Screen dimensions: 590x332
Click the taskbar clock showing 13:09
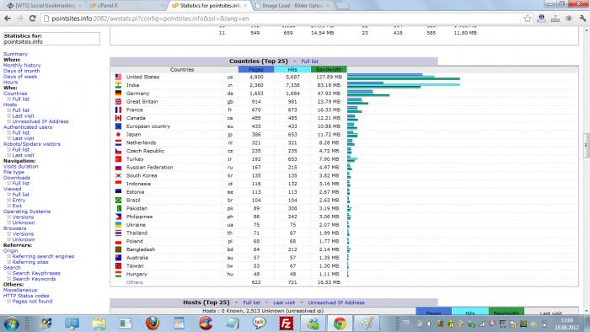click(x=566, y=320)
